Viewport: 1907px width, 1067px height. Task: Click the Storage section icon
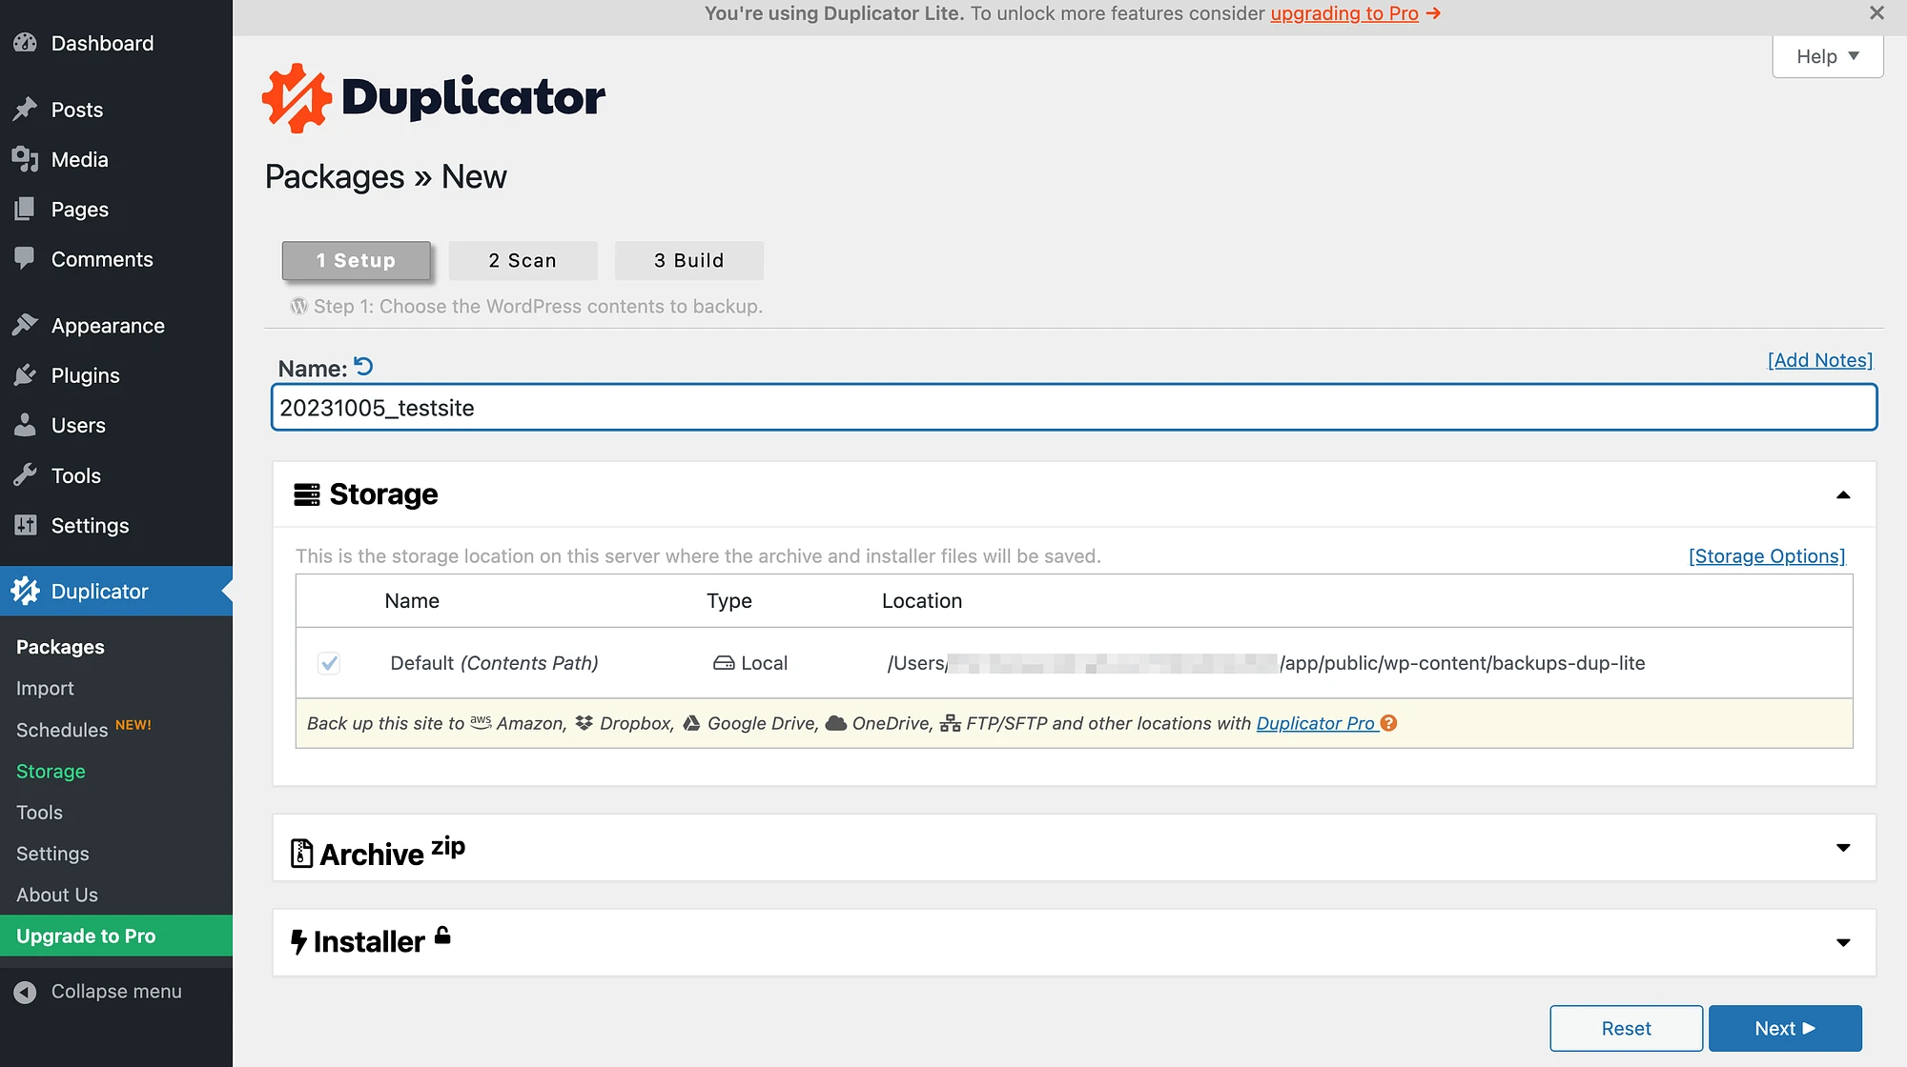(306, 494)
